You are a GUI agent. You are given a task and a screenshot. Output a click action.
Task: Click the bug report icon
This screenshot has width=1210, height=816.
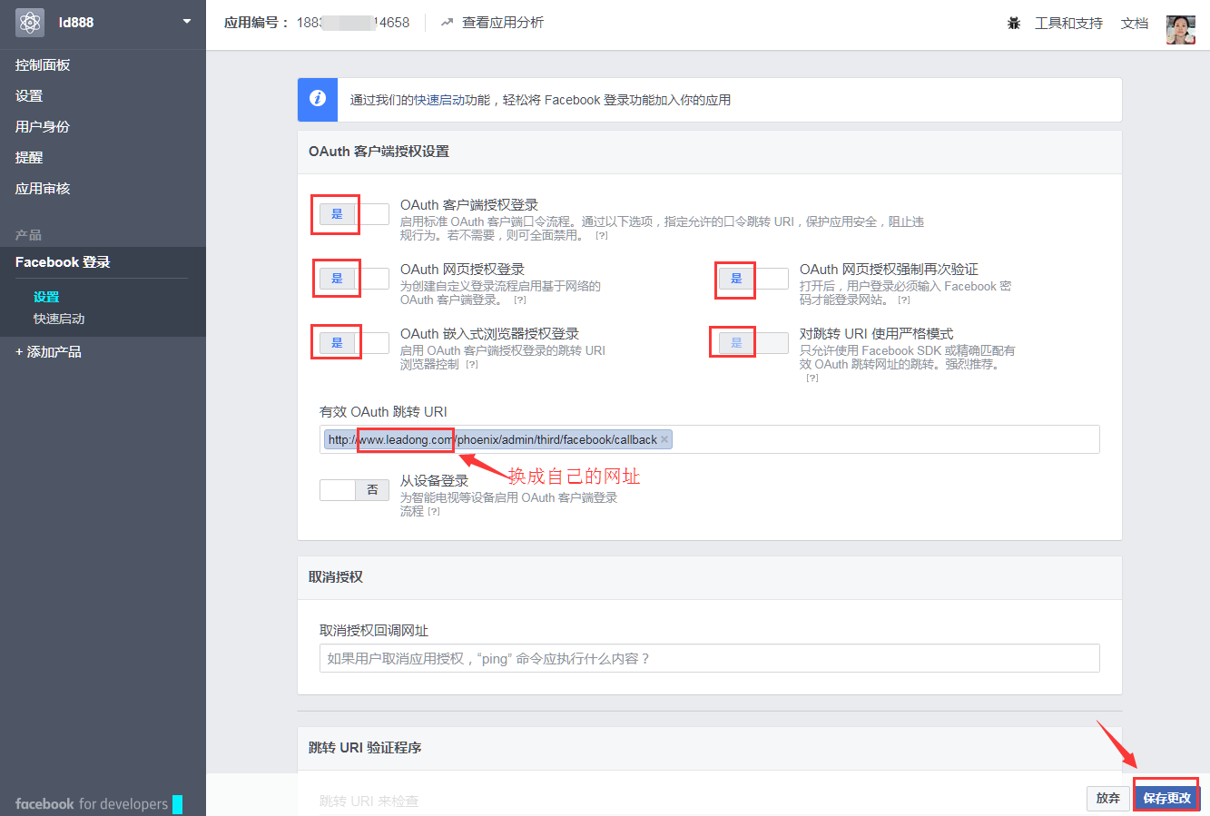[1014, 23]
